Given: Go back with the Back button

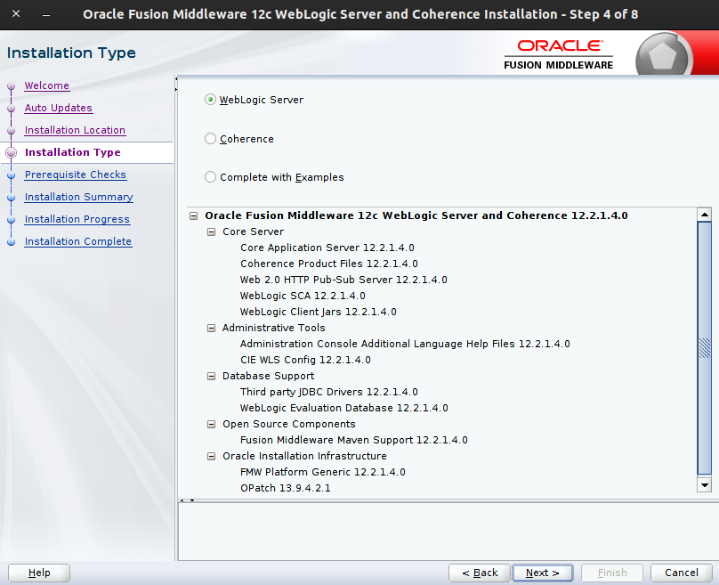Looking at the screenshot, I should click(x=480, y=573).
